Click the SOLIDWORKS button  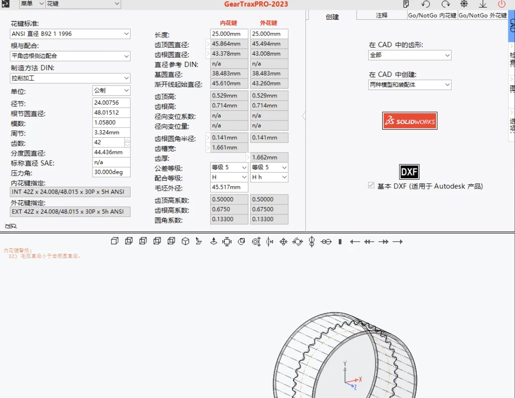pos(409,121)
